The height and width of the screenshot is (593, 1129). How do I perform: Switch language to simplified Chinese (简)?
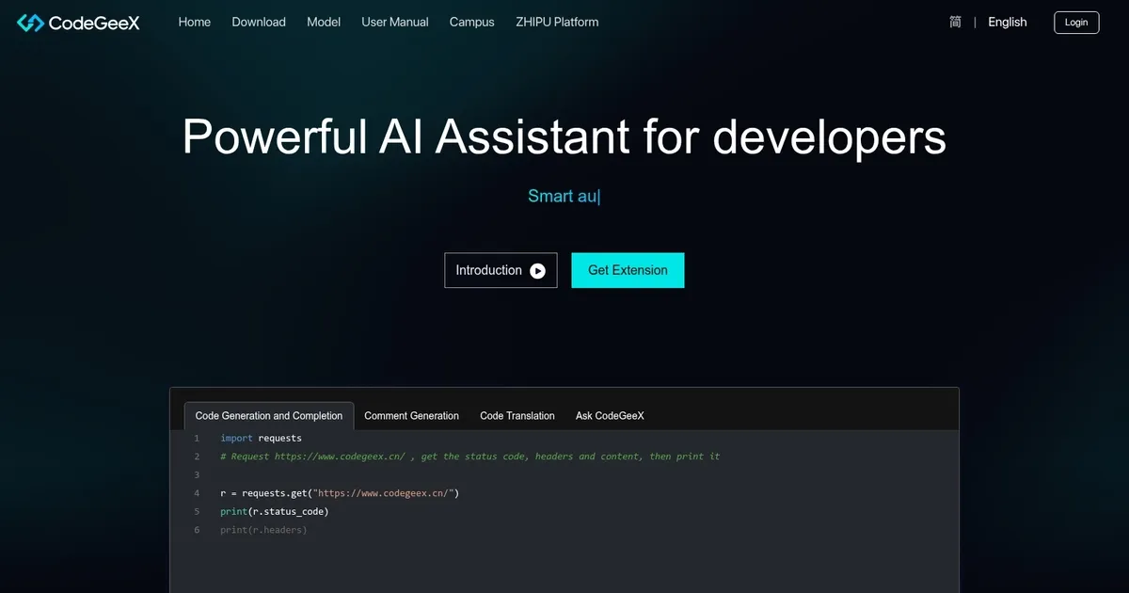pyautogui.click(x=955, y=22)
